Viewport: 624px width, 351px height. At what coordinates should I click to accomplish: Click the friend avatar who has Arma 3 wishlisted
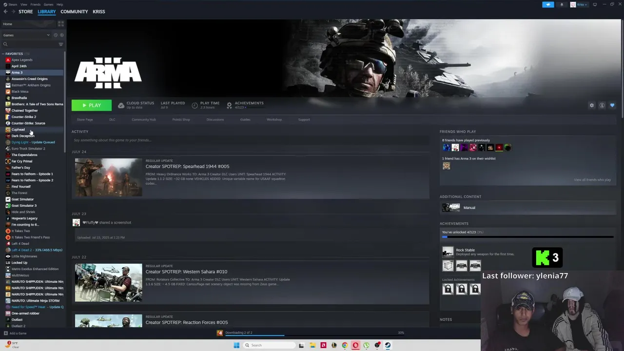click(446, 166)
